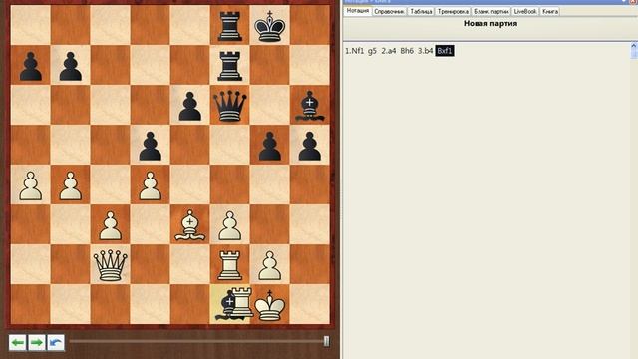The image size is (638, 359).
Task: Select the black pawn on h5
Action: [x=310, y=146]
